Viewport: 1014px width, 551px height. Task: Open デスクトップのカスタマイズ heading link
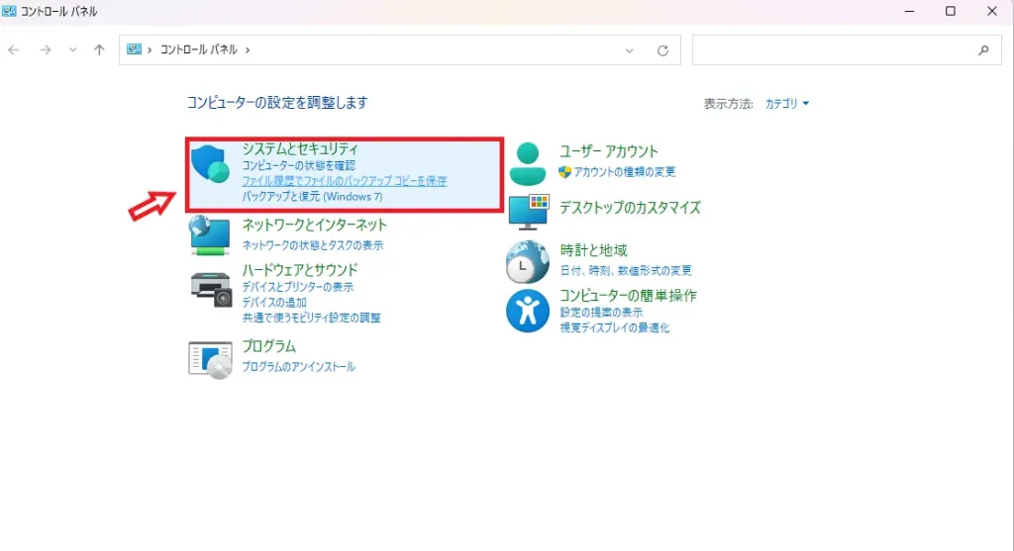coord(630,208)
